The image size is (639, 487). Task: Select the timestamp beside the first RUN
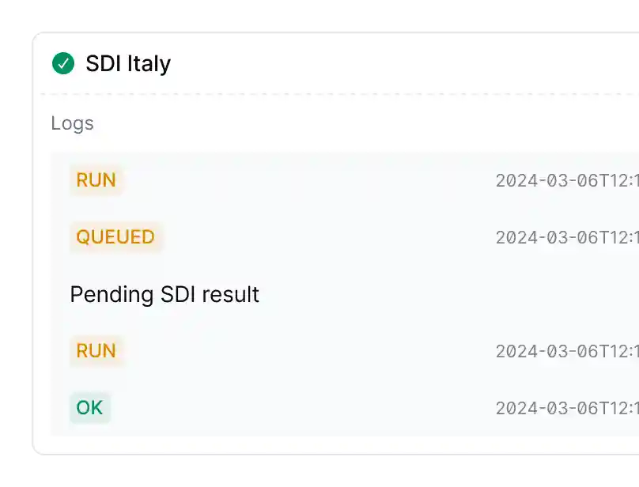coord(566,181)
